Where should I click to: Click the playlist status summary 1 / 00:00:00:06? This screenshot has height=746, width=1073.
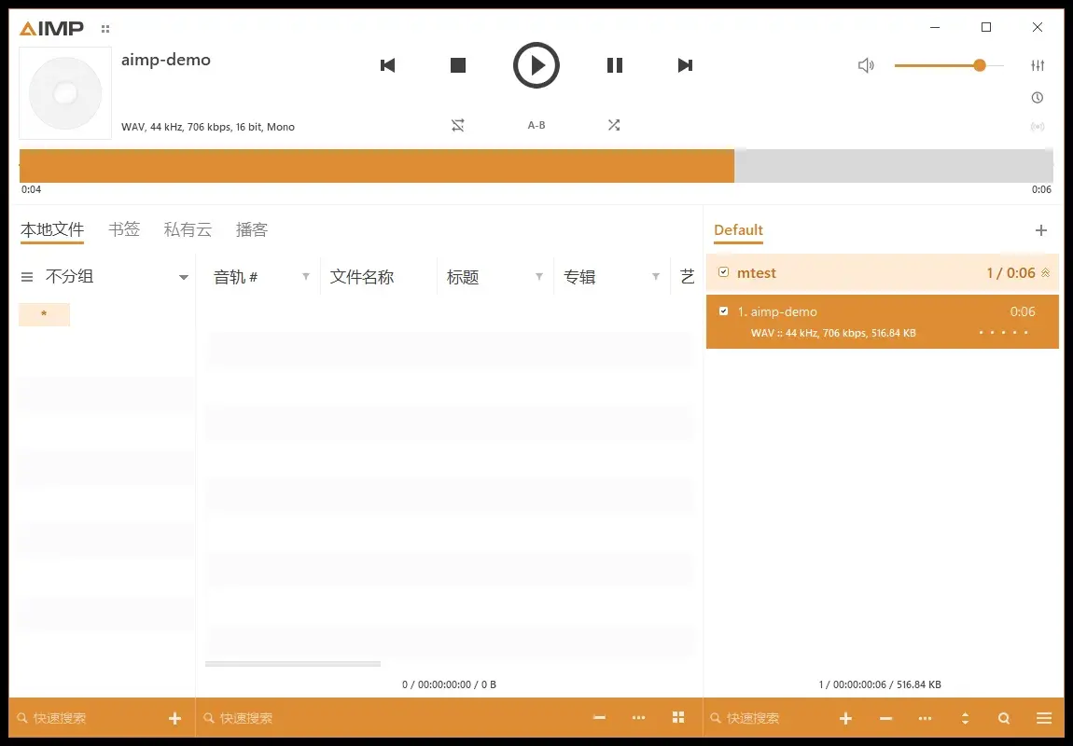(x=880, y=684)
